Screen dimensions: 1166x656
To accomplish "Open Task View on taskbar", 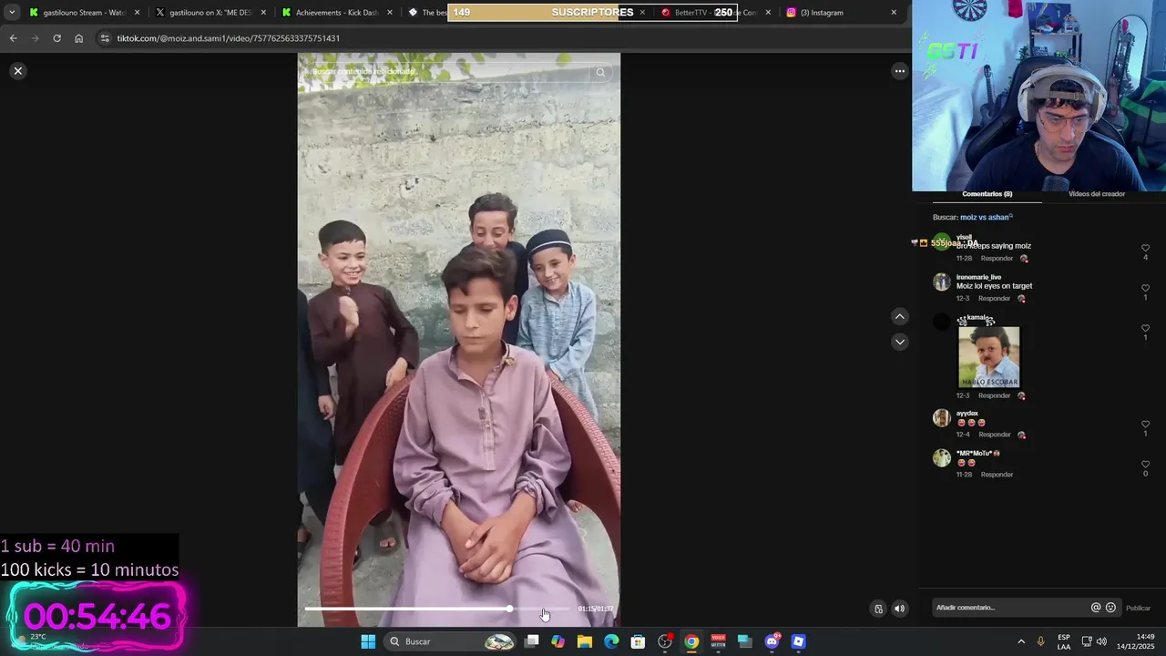I will (532, 641).
